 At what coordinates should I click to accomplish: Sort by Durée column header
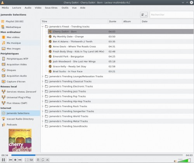pos(115,21)
